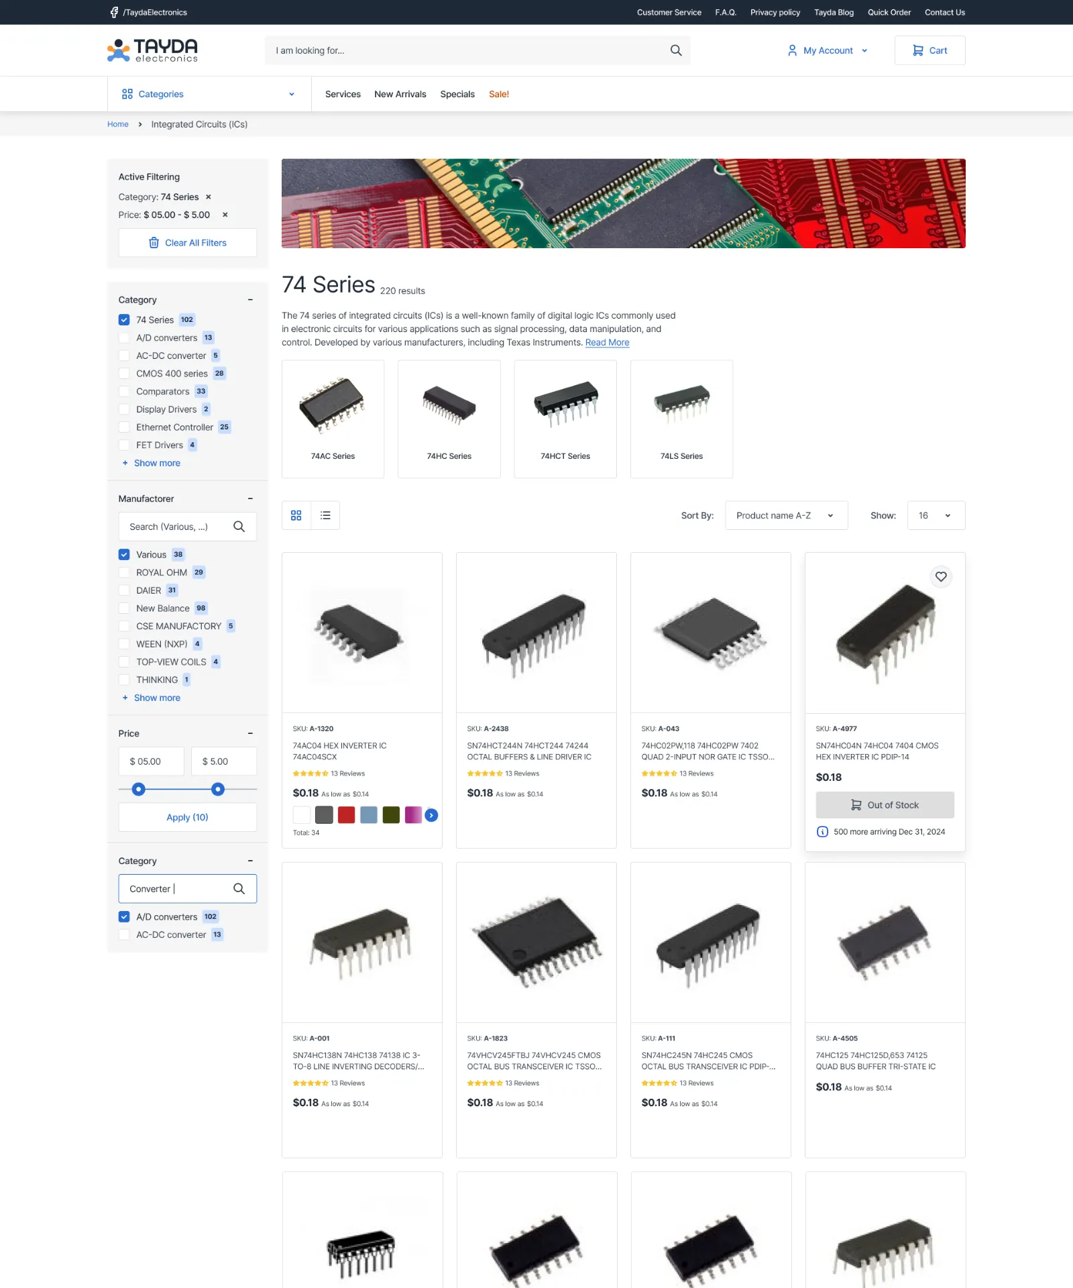The image size is (1073, 1288).
Task: Open the Read More description link
Action: [x=607, y=342]
